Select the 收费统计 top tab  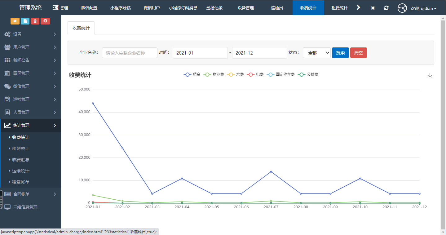tap(308, 8)
